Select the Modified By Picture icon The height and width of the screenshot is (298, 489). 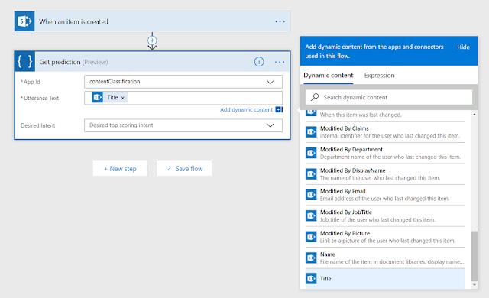pos(311,237)
